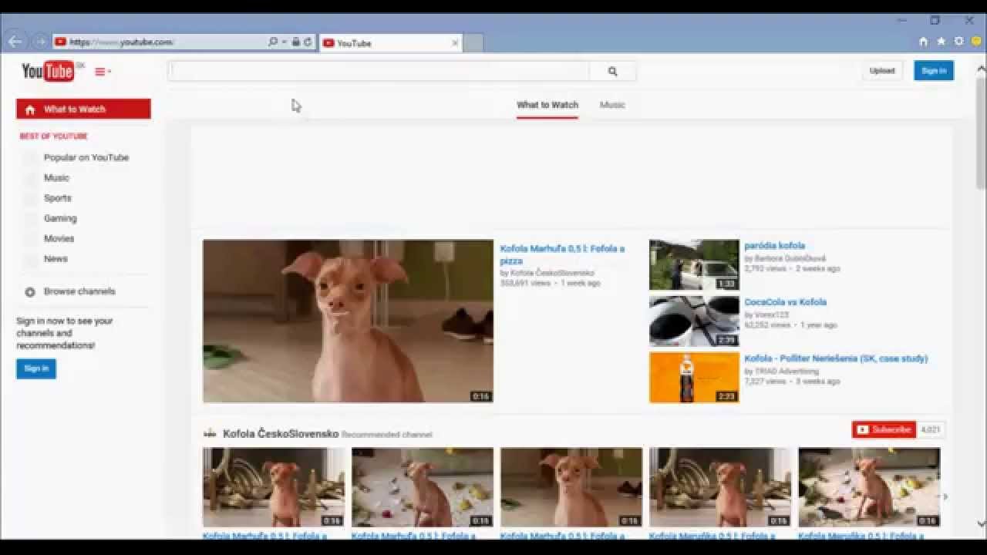Open the third video thumbnail in channel row
This screenshot has height=555, width=987.
tap(571, 487)
